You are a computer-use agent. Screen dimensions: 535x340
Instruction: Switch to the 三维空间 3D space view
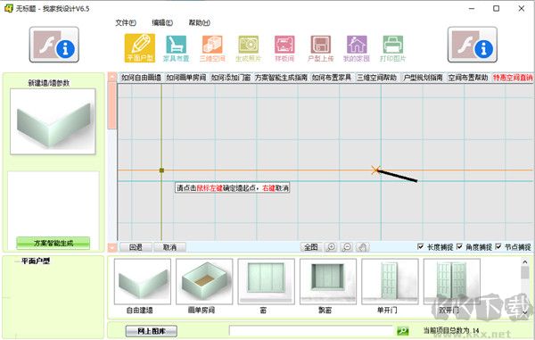point(212,48)
